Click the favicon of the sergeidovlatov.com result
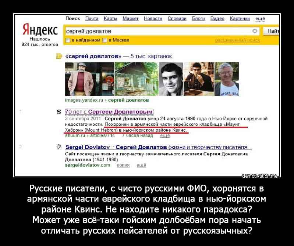Screen dimensions: 294x246 pyautogui.click(x=59, y=147)
